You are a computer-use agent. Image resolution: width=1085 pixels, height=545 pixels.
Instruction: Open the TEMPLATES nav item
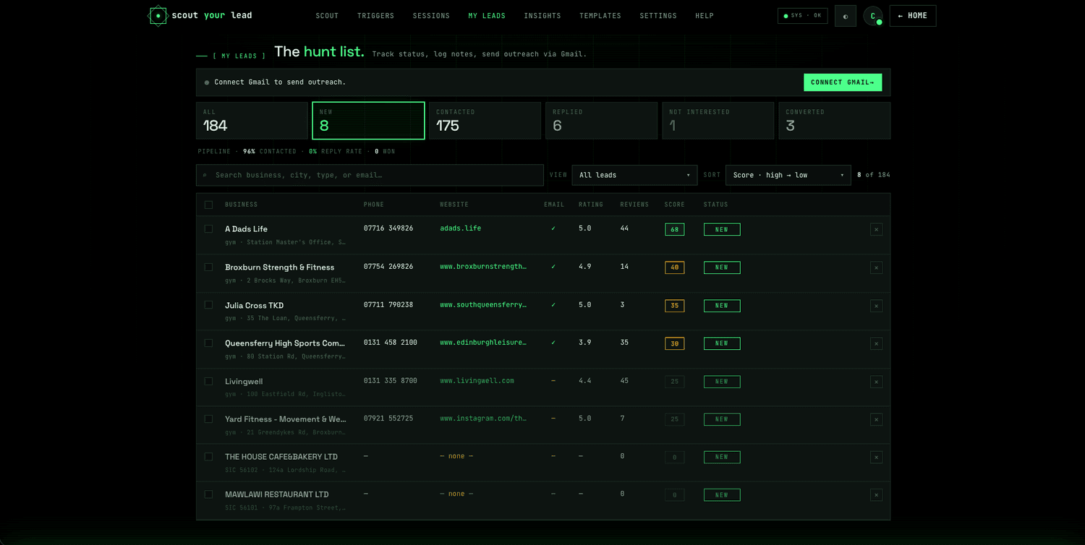[600, 16]
